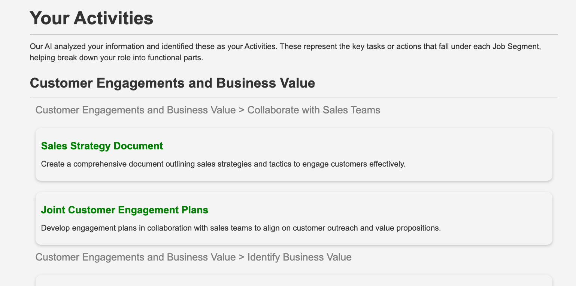
Task: Select the bold Customer Engagements and Business Value heading
Action: 172,83
